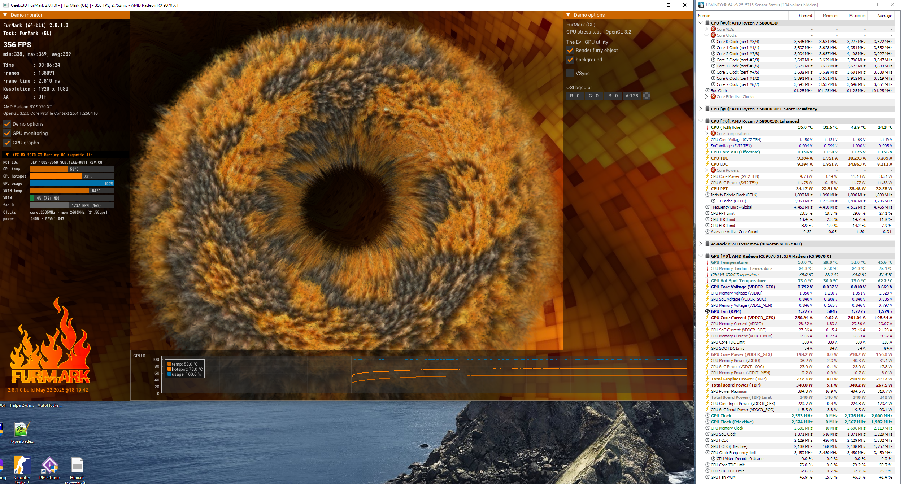Expand the Core VIDs group
This screenshot has width=901, height=484.
(x=706, y=29)
